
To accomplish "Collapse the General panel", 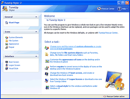I will pyautogui.click(x=36, y=17).
